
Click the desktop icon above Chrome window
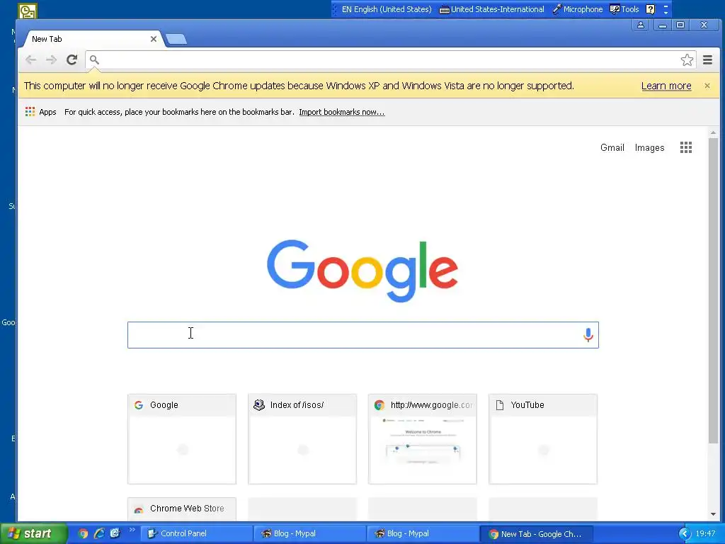click(x=28, y=11)
